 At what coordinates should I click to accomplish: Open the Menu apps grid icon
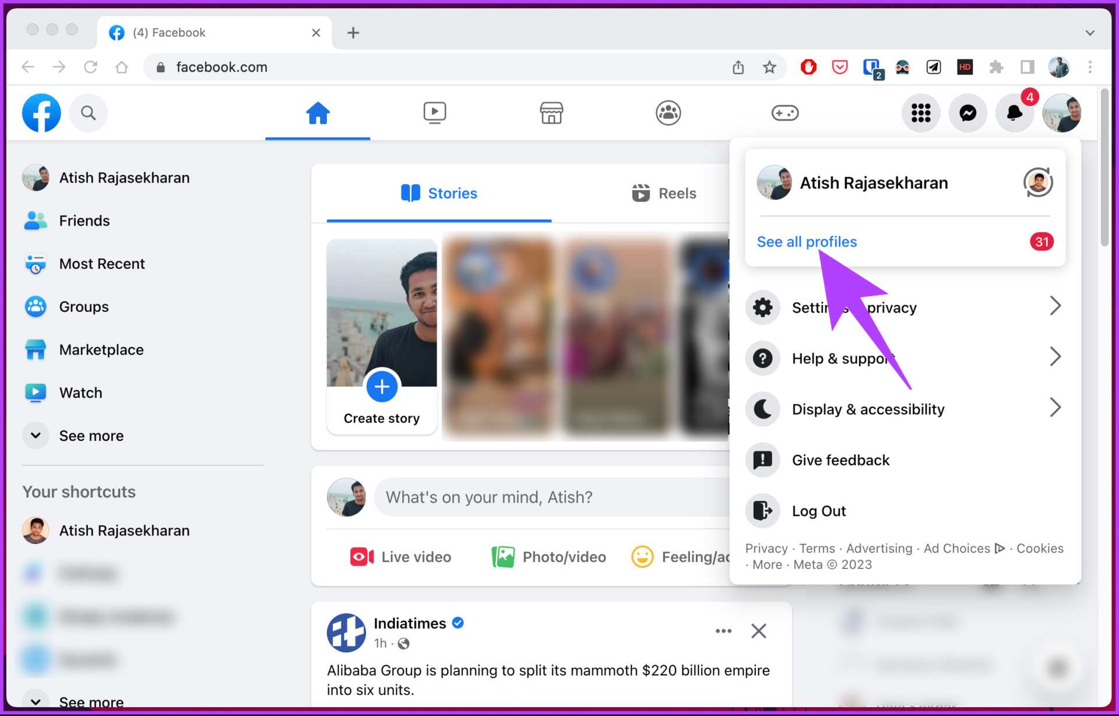921,113
